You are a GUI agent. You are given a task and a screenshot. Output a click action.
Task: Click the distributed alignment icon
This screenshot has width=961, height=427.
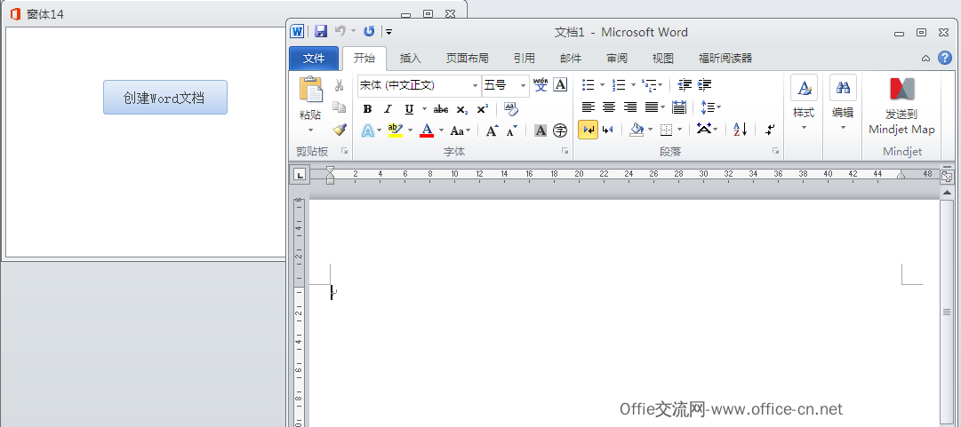click(x=679, y=107)
